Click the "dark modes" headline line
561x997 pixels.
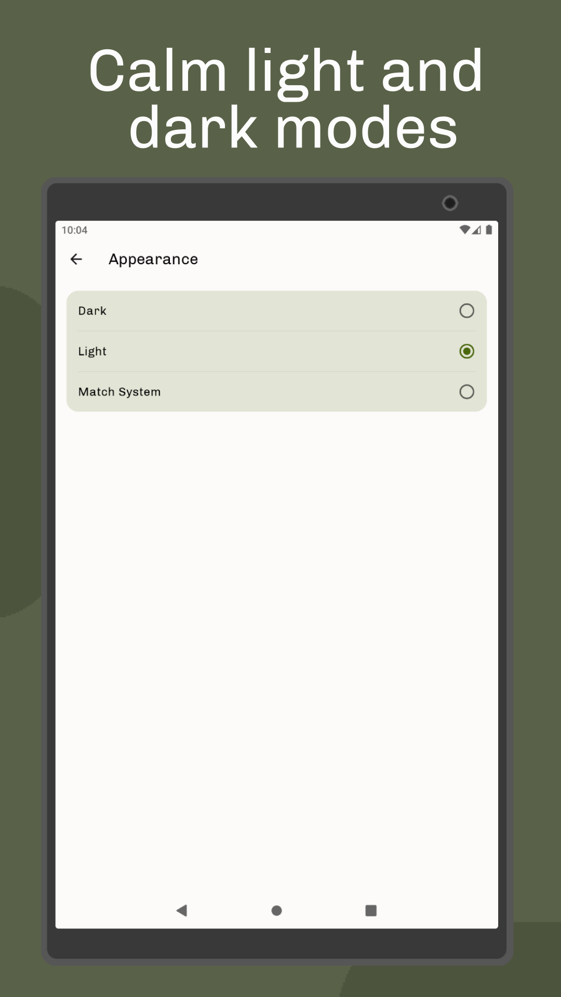click(293, 128)
